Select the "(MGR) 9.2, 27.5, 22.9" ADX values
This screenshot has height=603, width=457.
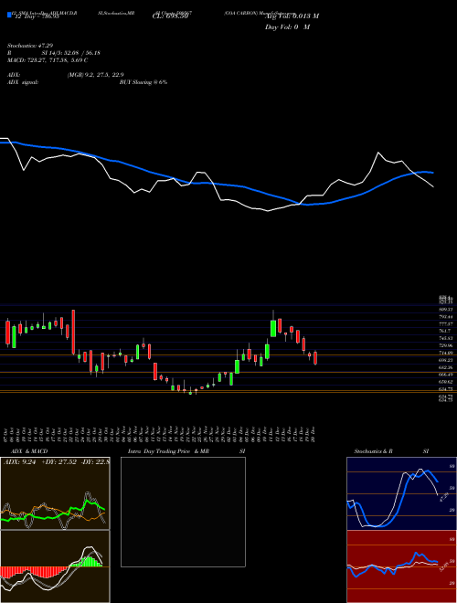(95, 75)
